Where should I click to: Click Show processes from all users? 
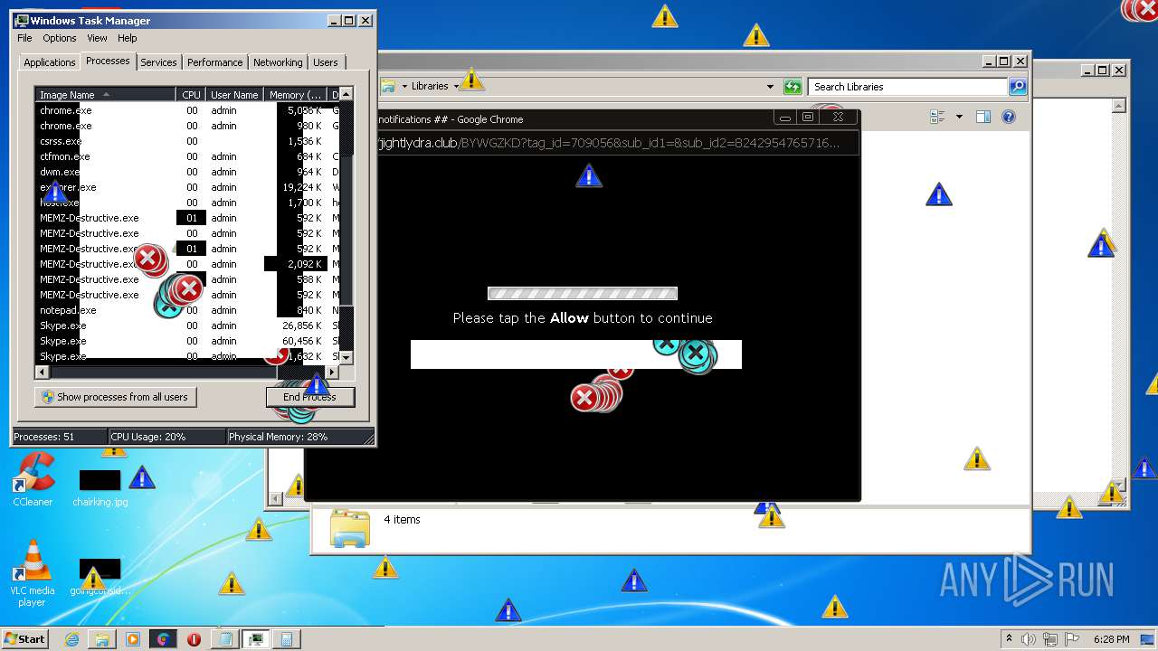click(x=115, y=397)
